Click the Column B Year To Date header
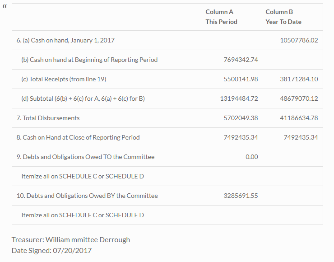Screen dimensions: 334x262 [x=283, y=17]
